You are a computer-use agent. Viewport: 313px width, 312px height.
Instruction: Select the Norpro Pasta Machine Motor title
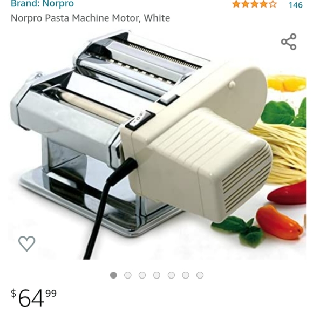[90, 18]
